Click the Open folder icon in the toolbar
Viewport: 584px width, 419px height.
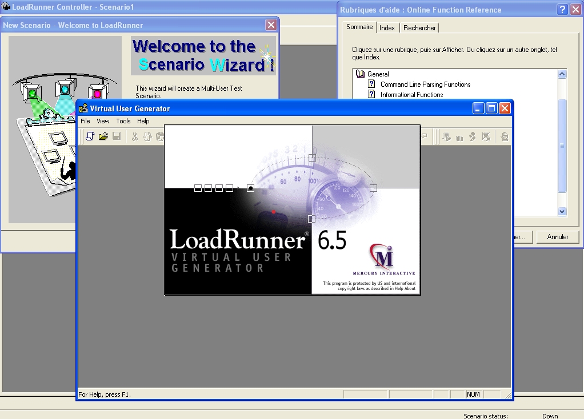click(x=103, y=136)
